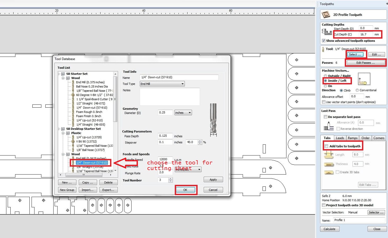The image size is (388, 238).
Task: Toggle Show advanced toolpath options checkbox
Action: pyautogui.click(x=324, y=41)
